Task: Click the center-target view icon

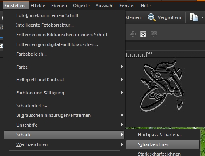Action: [143, 34]
